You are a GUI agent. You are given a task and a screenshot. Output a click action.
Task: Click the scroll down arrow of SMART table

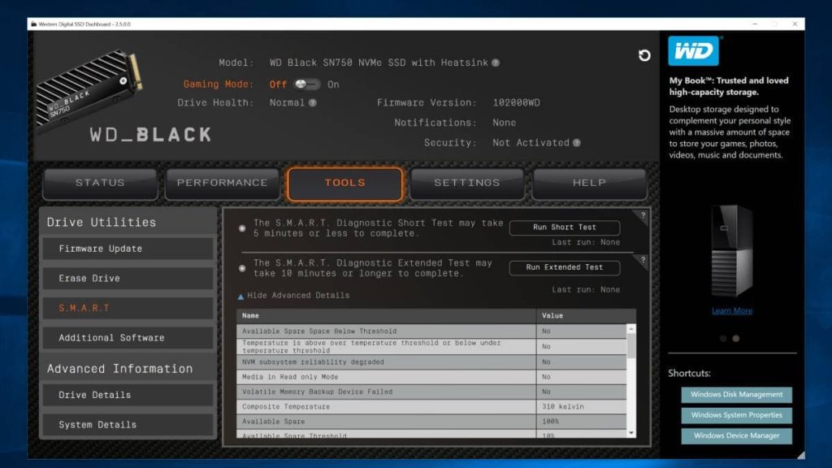coord(630,433)
